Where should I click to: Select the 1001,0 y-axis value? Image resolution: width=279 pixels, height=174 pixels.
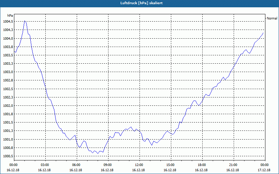(8, 140)
